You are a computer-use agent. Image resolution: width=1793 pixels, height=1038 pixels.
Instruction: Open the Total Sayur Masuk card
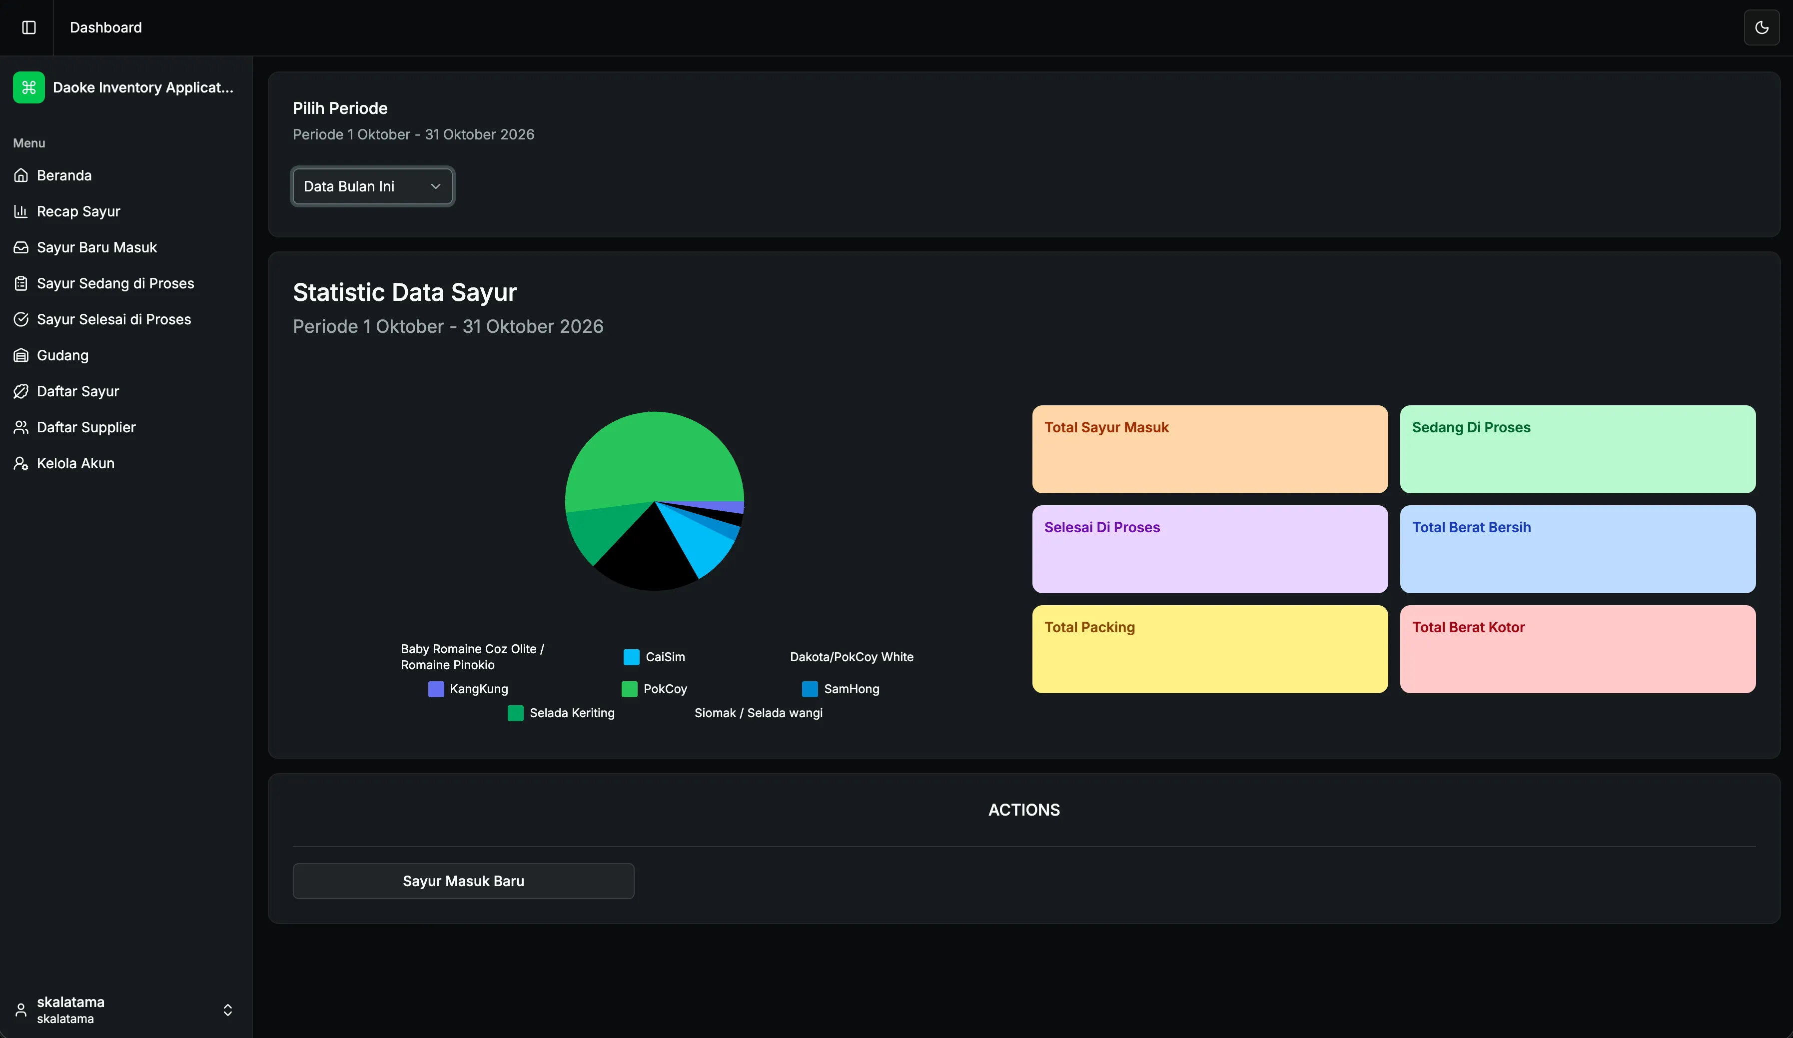point(1209,449)
